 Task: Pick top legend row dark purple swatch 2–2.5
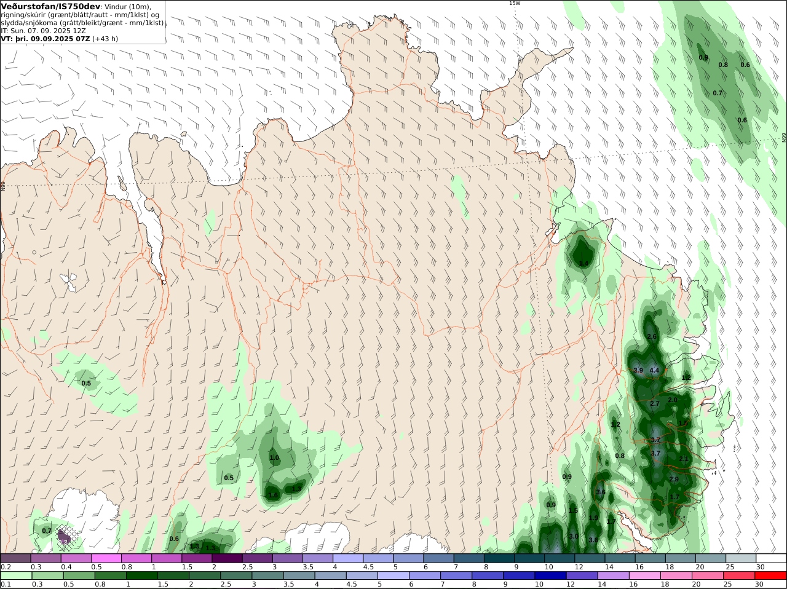[227, 558]
